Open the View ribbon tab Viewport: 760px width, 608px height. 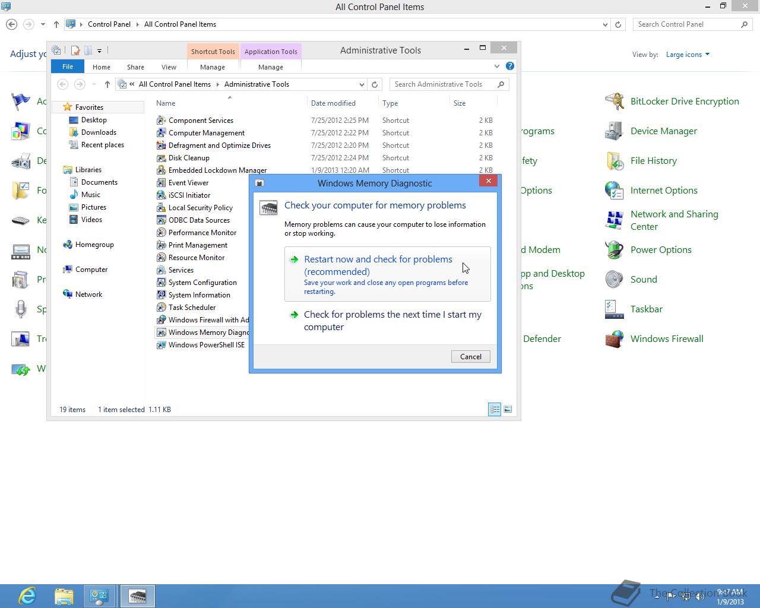pyautogui.click(x=169, y=67)
